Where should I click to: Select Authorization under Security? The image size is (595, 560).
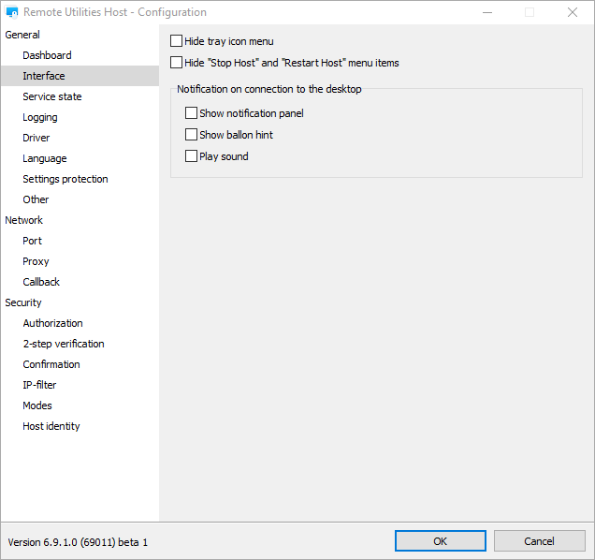[x=52, y=323]
